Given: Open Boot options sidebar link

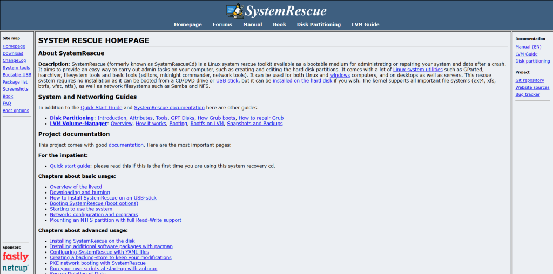Looking at the screenshot, I should point(16,110).
